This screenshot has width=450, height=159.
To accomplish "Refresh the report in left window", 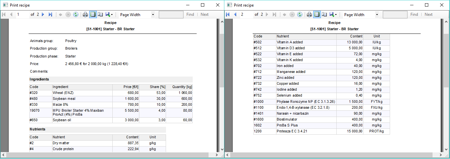I will click(76, 14).
